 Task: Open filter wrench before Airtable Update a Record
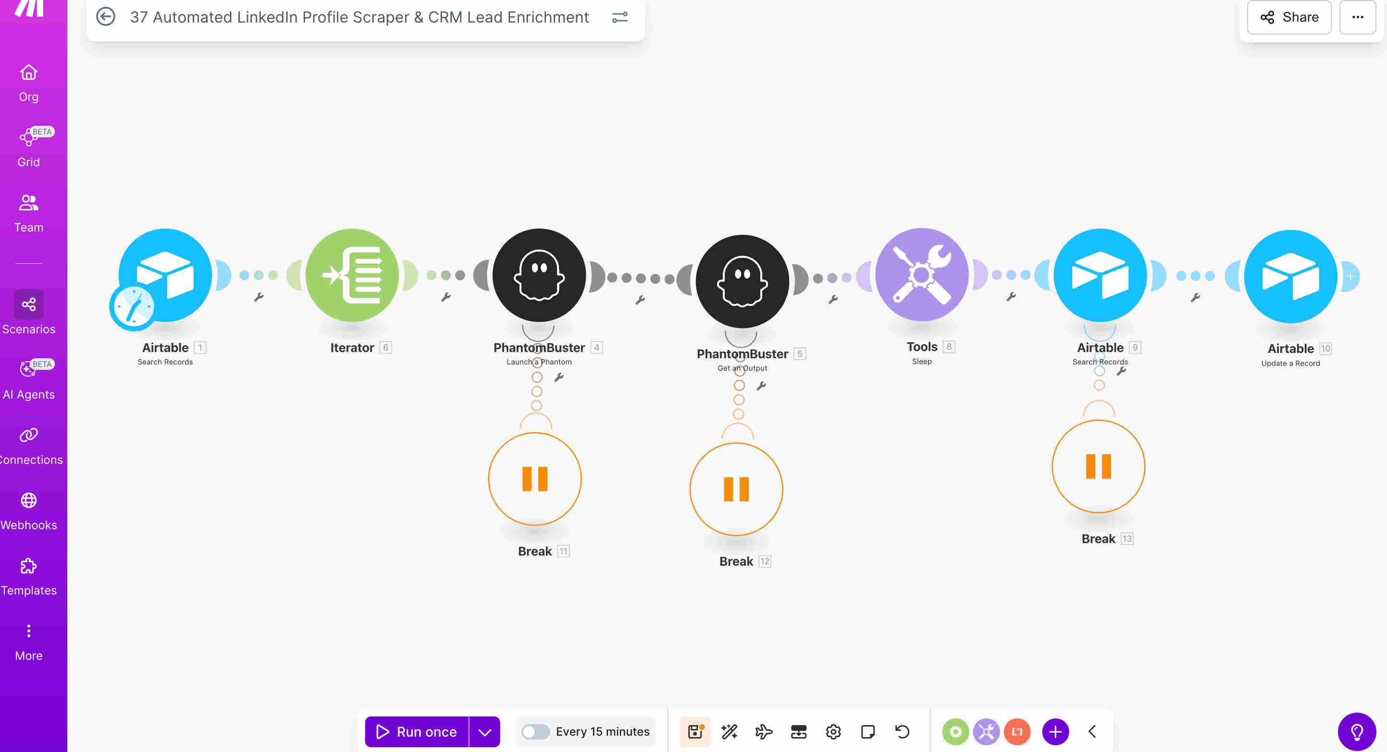point(1195,297)
